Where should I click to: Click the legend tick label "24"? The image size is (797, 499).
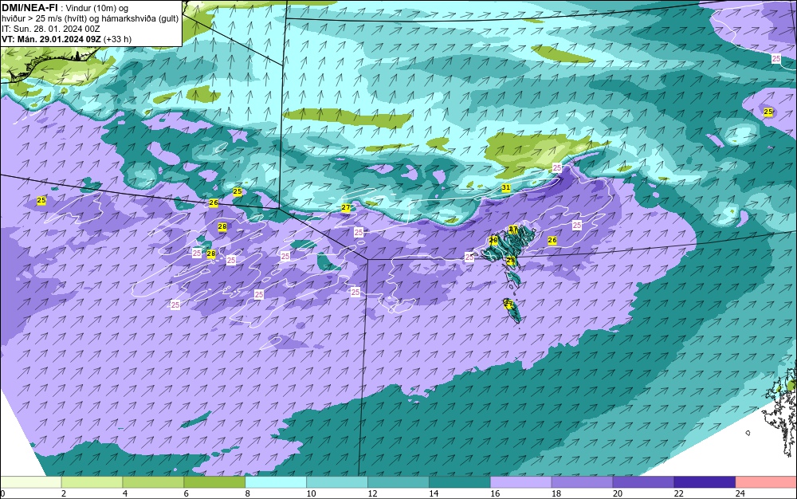740,493
